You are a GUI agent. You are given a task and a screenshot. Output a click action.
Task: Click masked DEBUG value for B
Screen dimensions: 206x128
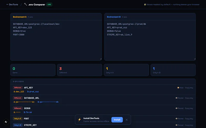pyautogui.click(x=28, y=112)
